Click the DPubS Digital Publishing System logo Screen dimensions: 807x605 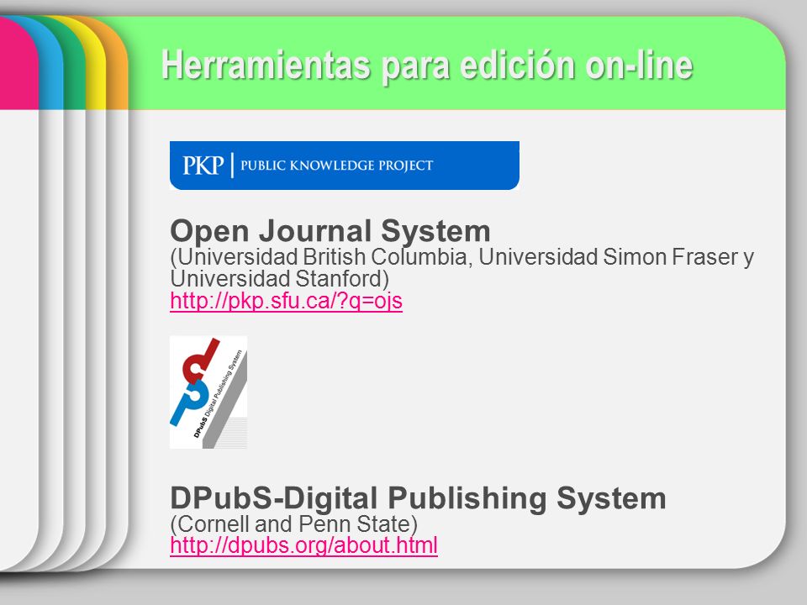pyautogui.click(x=208, y=392)
